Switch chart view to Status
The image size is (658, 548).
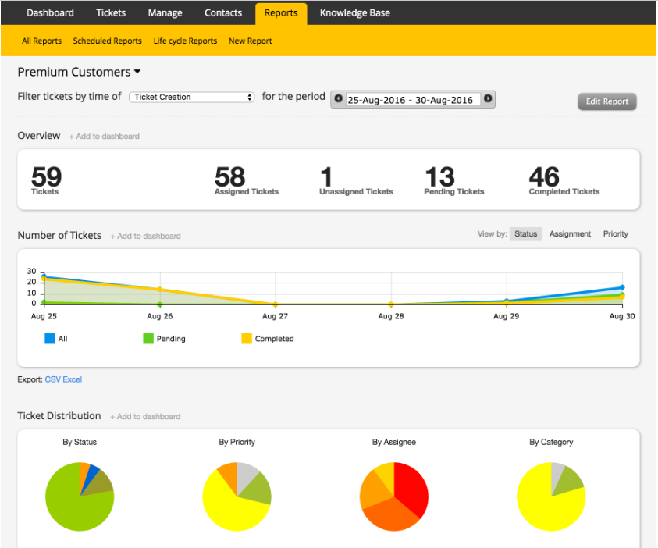[525, 234]
